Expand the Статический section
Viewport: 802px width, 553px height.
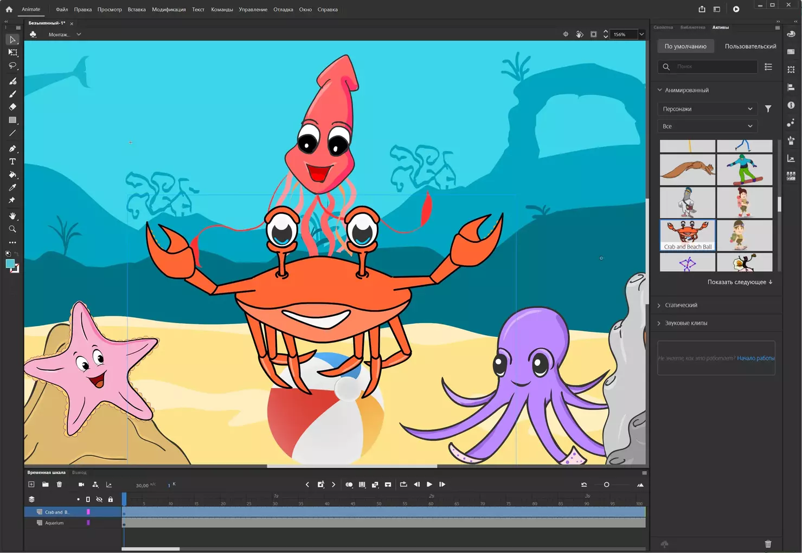pyautogui.click(x=681, y=305)
